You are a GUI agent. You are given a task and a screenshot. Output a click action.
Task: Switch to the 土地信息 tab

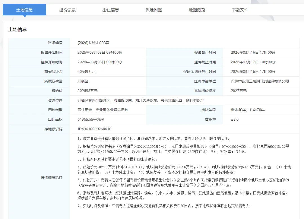(x=24, y=10)
